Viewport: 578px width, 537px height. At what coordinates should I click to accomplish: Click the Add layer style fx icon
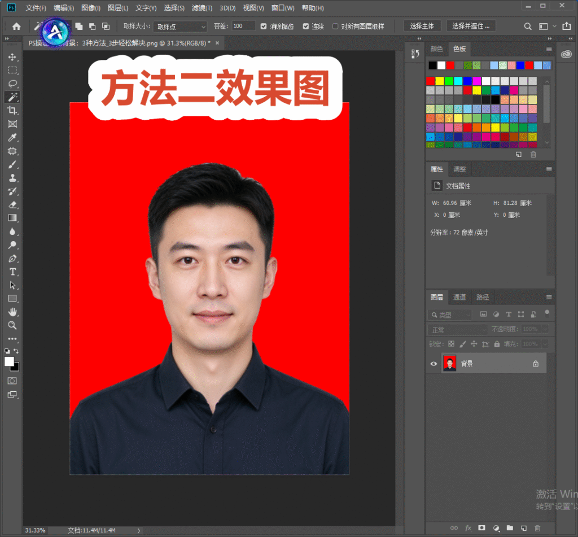(x=468, y=528)
